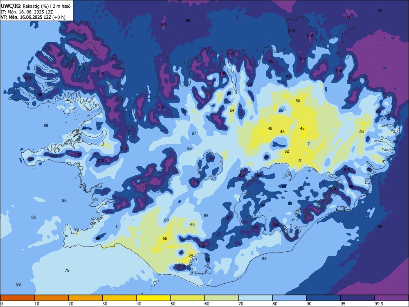Click the 40–50 bright yellow legend swatch

(x=153, y=298)
